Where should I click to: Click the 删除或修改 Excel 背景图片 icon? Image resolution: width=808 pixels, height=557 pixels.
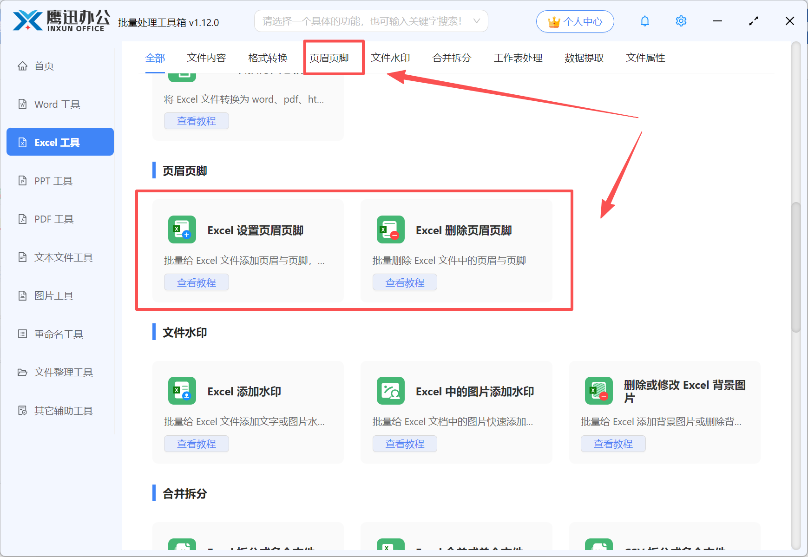pos(598,391)
